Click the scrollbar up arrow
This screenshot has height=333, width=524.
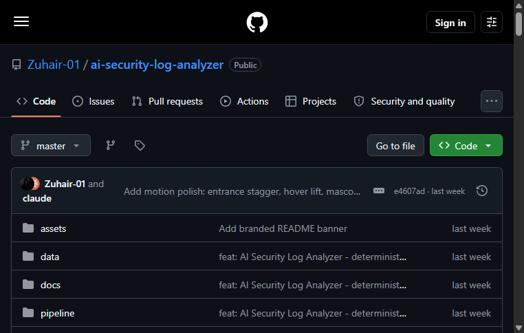(518, 5)
